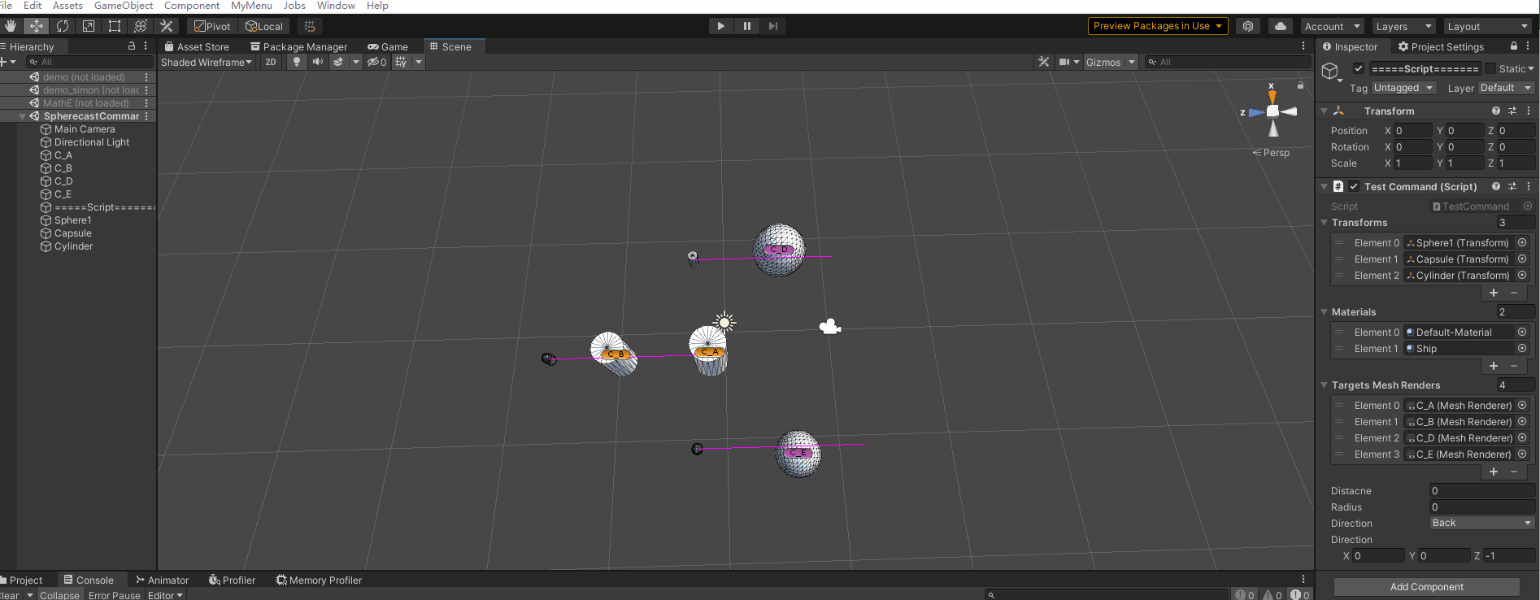This screenshot has height=600, width=1540.
Task: Open Transform presets icon
Action: (x=1512, y=111)
